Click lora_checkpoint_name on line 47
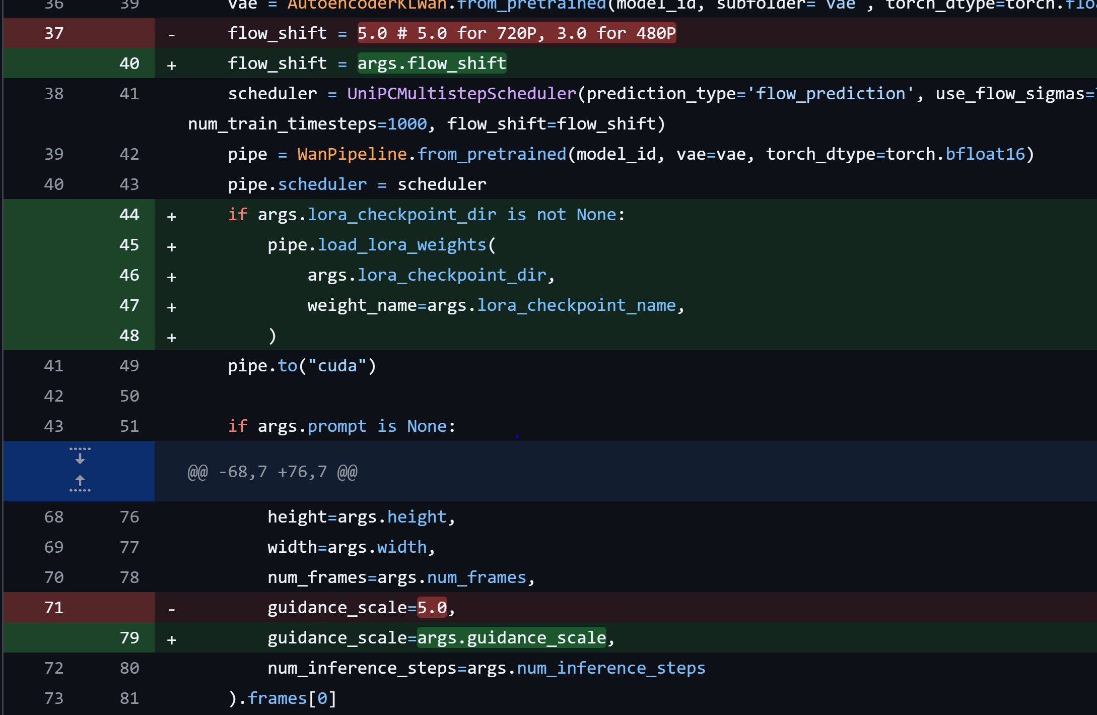 pos(577,305)
